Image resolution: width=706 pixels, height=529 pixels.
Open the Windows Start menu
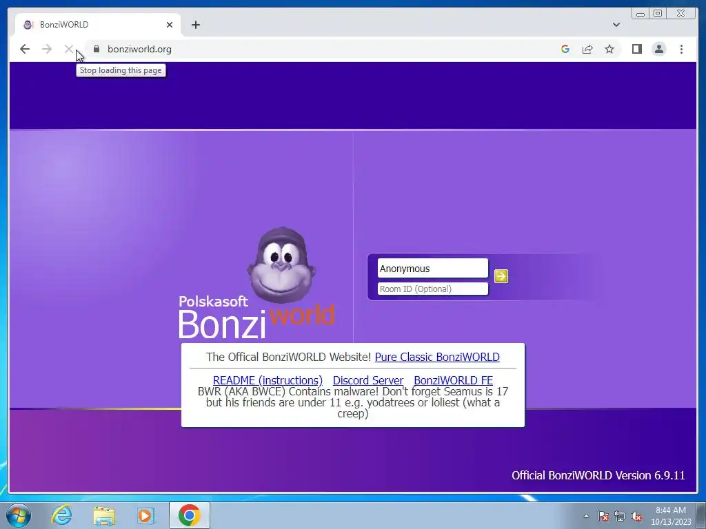coord(19,515)
